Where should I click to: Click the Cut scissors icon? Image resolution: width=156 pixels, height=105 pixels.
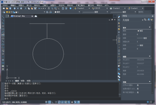[26, 8]
